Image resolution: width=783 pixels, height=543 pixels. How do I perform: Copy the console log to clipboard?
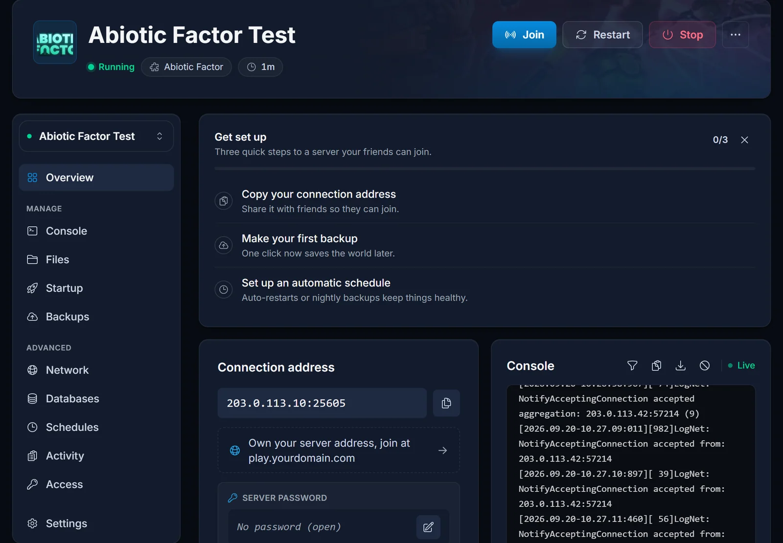pyautogui.click(x=656, y=366)
